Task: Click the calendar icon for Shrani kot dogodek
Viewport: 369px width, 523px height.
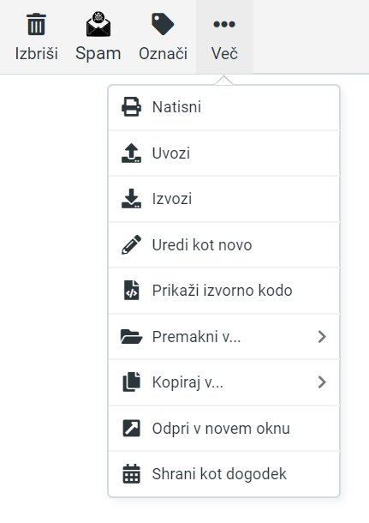Action: click(131, 474)
